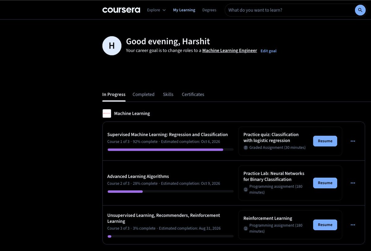This screenshot has height=251, width=371.
Task: Switch to the Completed tab
Action: (x=143, y=94)
